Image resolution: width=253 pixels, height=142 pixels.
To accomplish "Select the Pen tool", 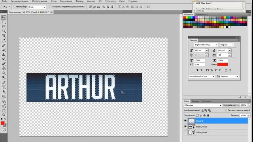I will point(4,82).
